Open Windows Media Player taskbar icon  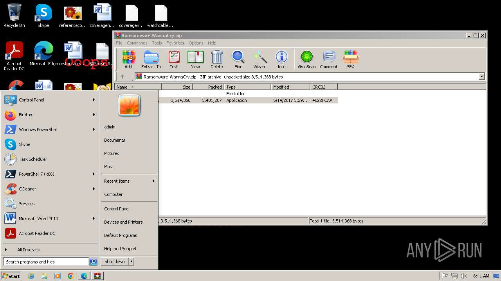[x=58, y=276]
